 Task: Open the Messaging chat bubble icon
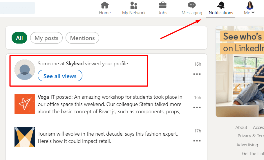pyautogui.click(x=192, y=5)
